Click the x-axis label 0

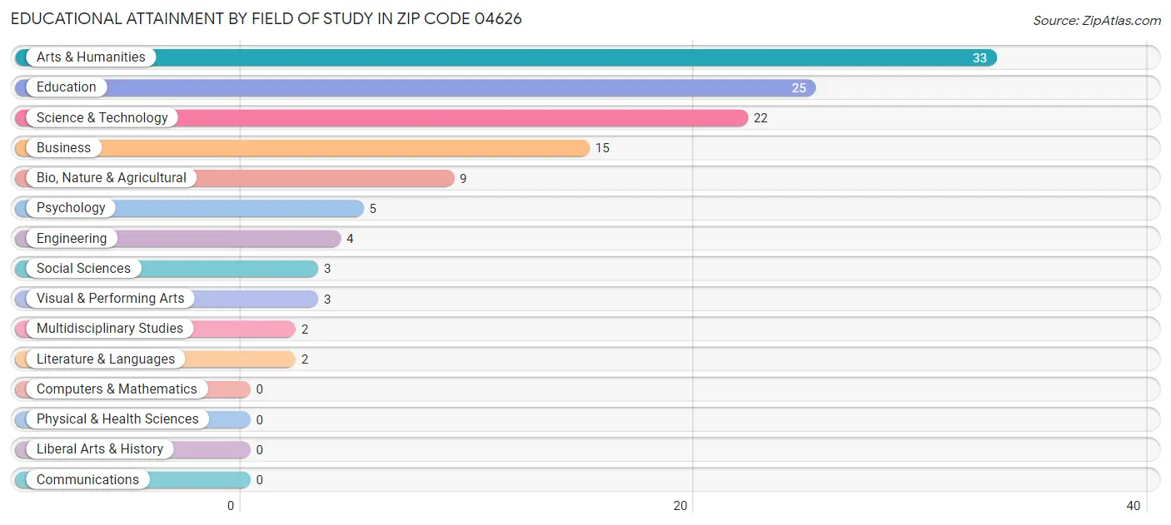coord(232,506)
